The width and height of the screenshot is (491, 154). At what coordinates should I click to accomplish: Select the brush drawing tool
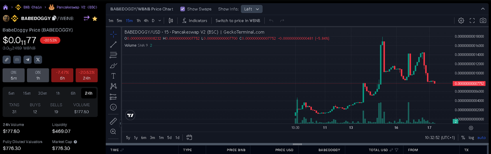coord(113,65)
